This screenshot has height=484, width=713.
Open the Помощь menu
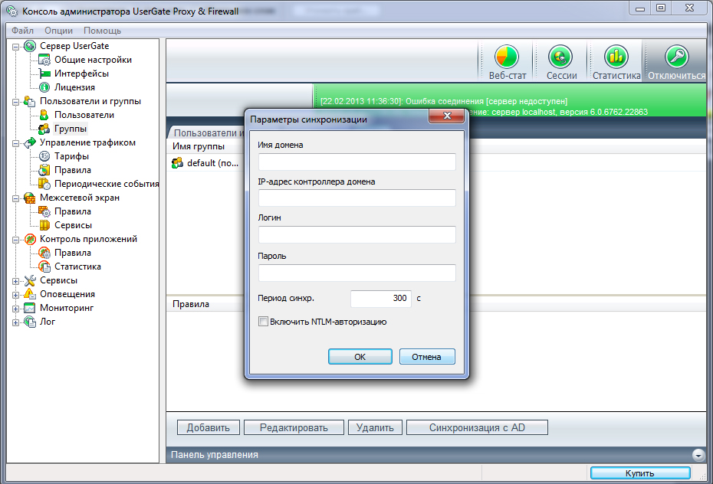(x=102, y=31)
